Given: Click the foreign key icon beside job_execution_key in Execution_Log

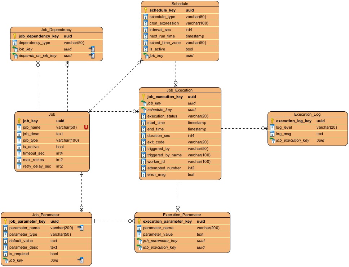Looking at the screenshot, I should [272, 141].
